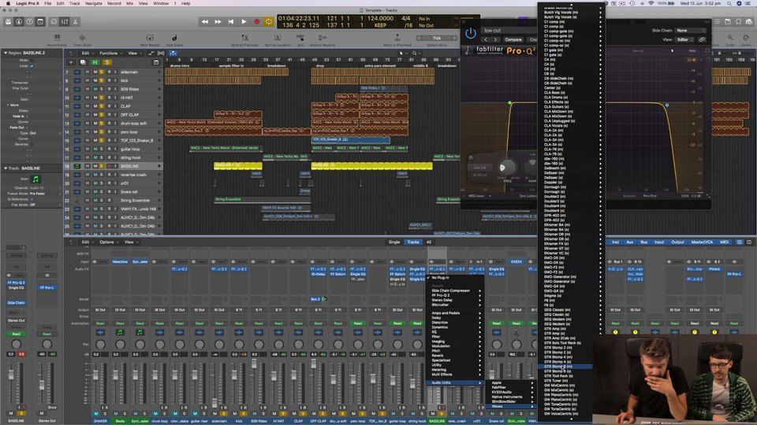
Task: Open the Mixer icon in control bar
Action: click(65, 22)
